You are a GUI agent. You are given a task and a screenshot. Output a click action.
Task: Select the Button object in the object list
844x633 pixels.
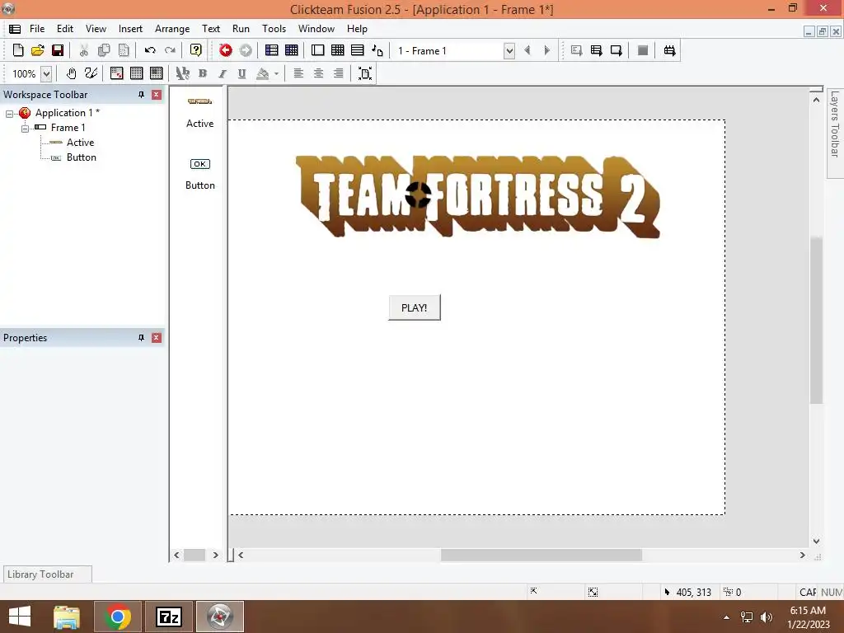(199, 175)
